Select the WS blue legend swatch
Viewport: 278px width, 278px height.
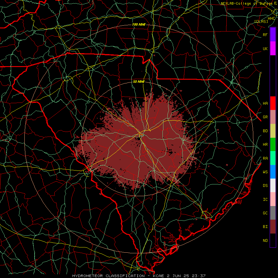tap(273, 172)
